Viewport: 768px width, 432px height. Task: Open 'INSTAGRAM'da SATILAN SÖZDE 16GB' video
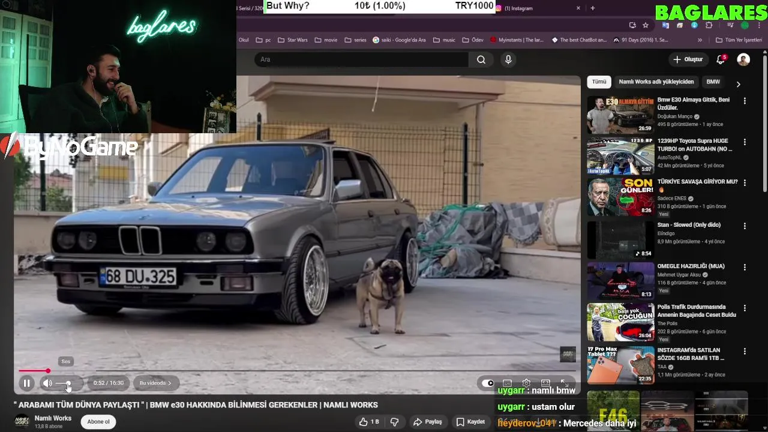[x=620, y=365]
